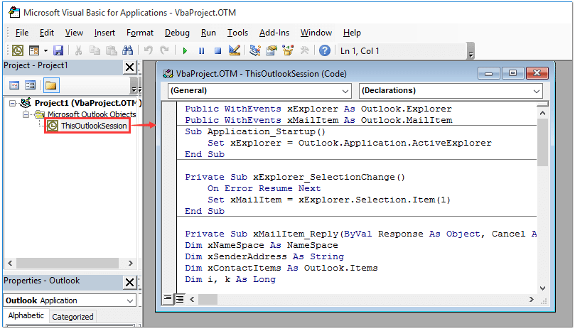The image size is (575, 331).
Task: Open the Window menu
Action: [x=316, y=33]
